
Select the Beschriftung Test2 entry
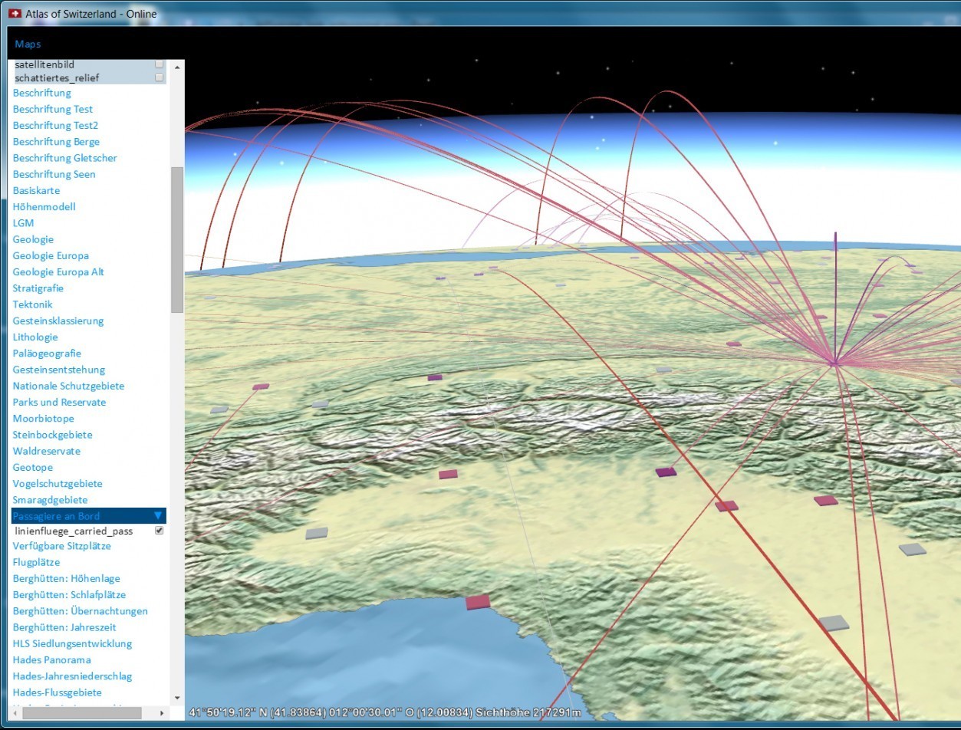click(x=56, y=125)
